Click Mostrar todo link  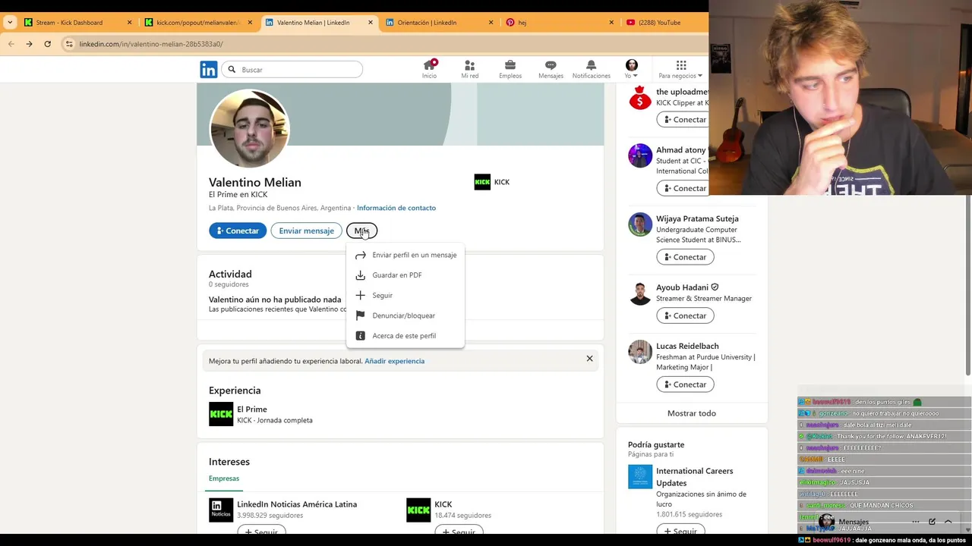point(692,413)
